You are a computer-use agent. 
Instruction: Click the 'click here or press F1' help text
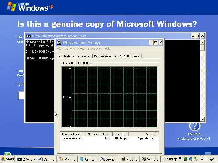[195, 139]
